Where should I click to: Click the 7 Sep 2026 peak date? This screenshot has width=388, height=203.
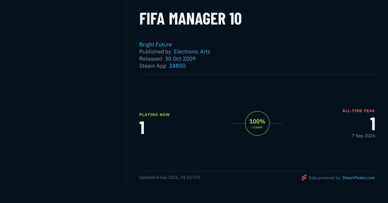[x=363, y=136]
